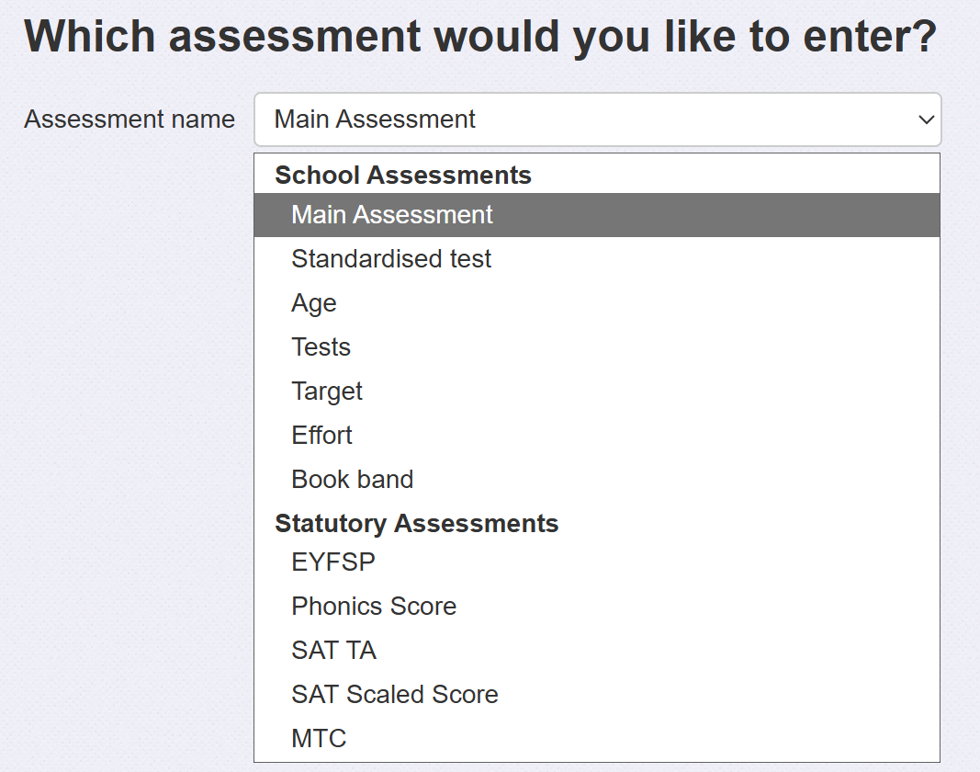Click the "Which assessment" page heading
Viewport: 980px width, 772px height.
pyautogui.click(x=478, y=37)
